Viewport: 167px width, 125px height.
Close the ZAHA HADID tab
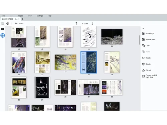coord(19,19)
